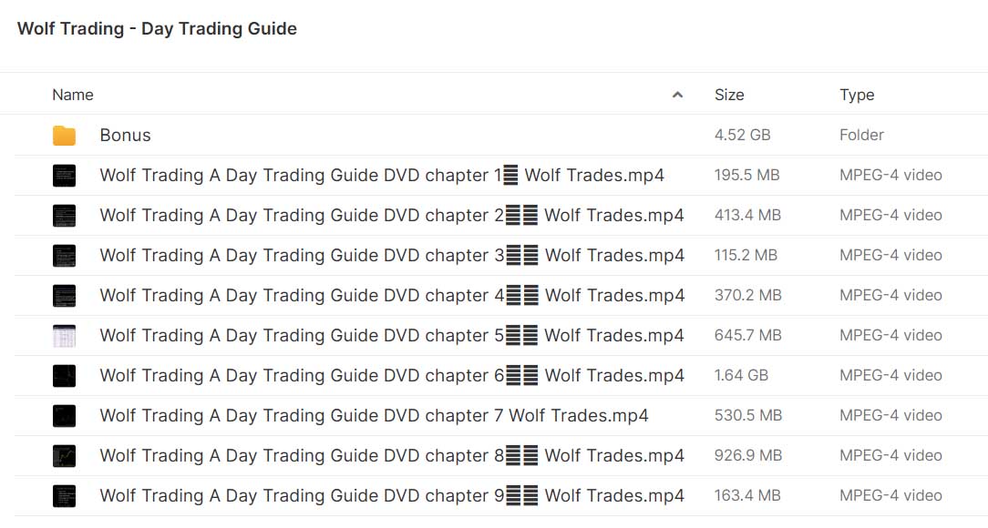Click MPEG-4 video type in chapter 9 row
The image size is (988, 528).
click(x=891, y=495)
